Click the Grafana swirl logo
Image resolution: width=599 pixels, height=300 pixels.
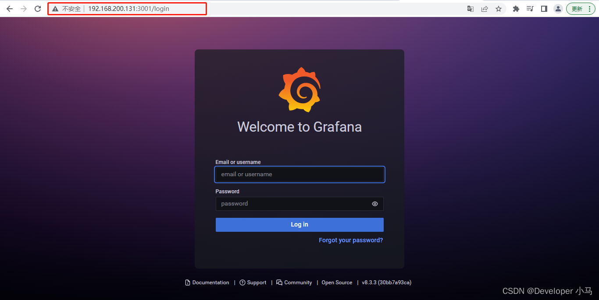click(299, 90)
